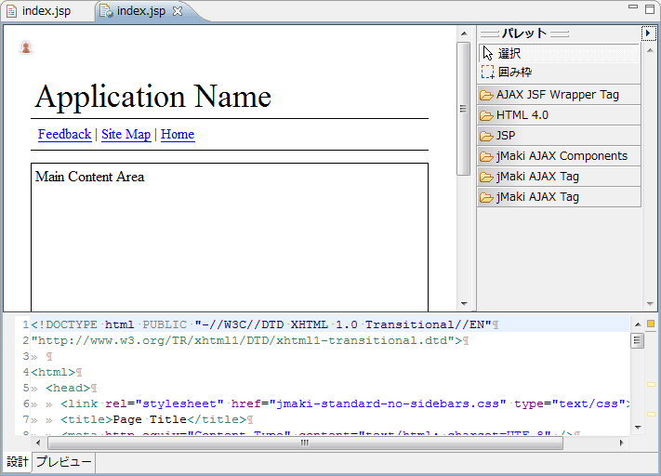Click the palette scroll up arrow
661x476 pixels.
[650, 50]
